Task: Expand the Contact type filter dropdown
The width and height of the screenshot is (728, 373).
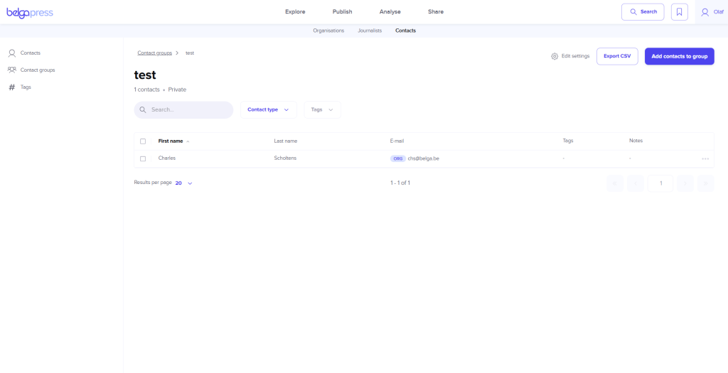Action: (268, 110)
